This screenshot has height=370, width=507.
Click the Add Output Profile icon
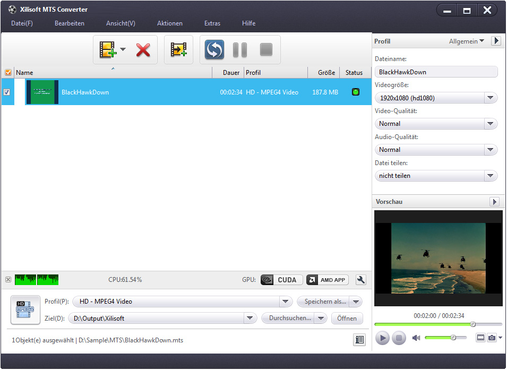coord(178,50)
